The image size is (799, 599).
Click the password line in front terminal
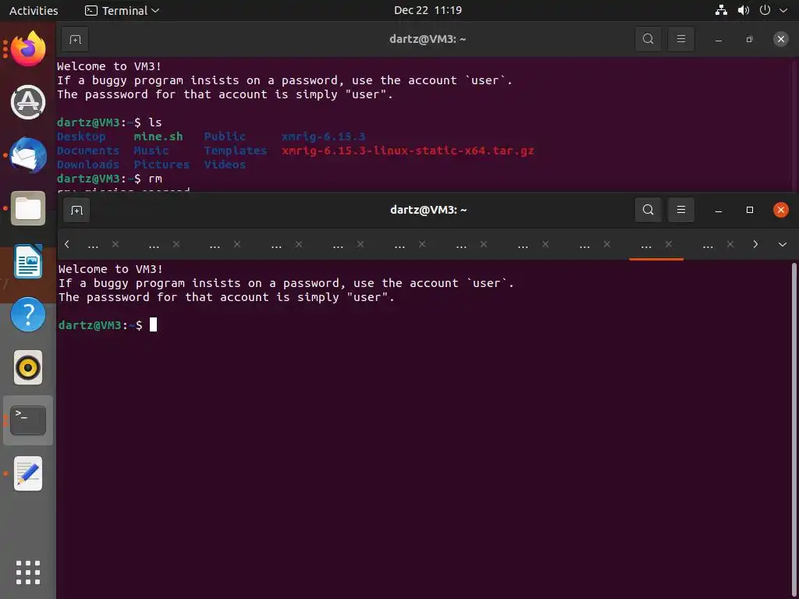pos(226,297)
